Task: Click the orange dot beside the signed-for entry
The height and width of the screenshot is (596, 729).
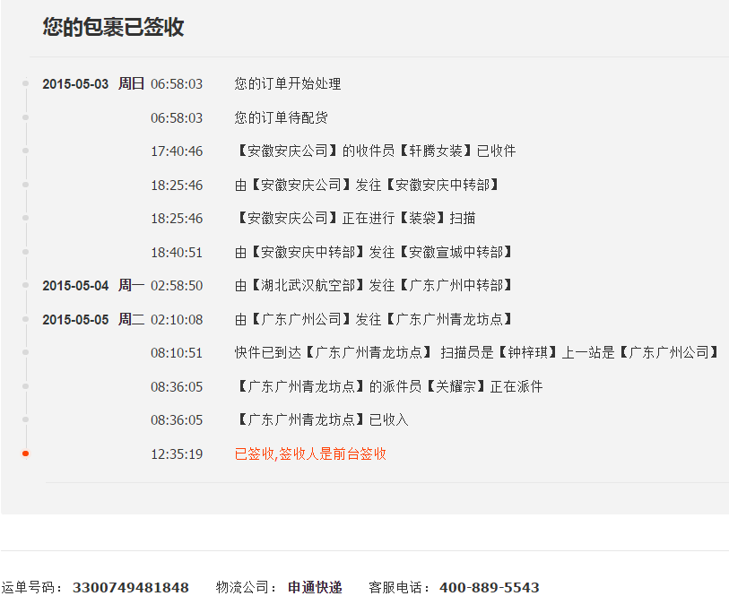Action: click(25, 453)
